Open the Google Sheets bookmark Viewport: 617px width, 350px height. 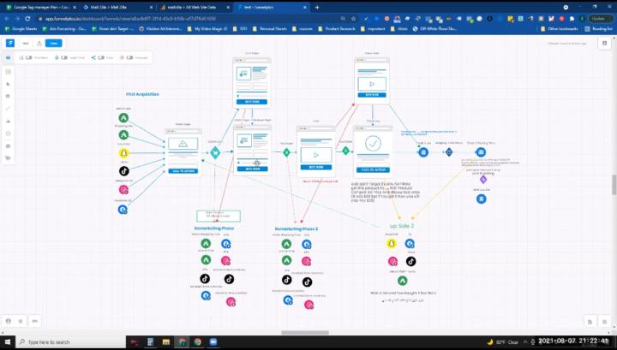click(21, 29)
